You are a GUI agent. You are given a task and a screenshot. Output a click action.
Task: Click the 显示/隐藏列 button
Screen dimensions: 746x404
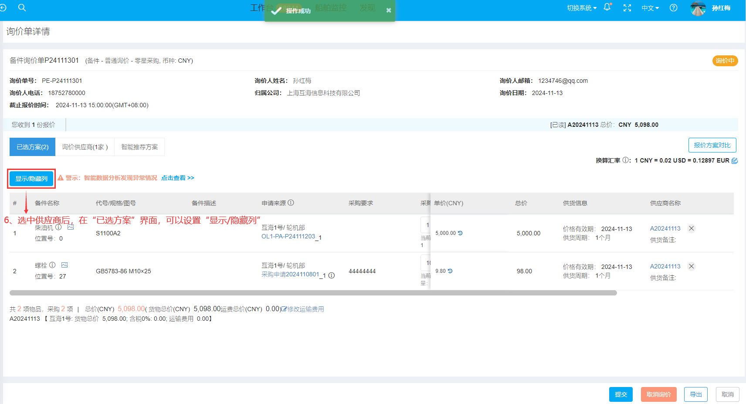[31, 179]
